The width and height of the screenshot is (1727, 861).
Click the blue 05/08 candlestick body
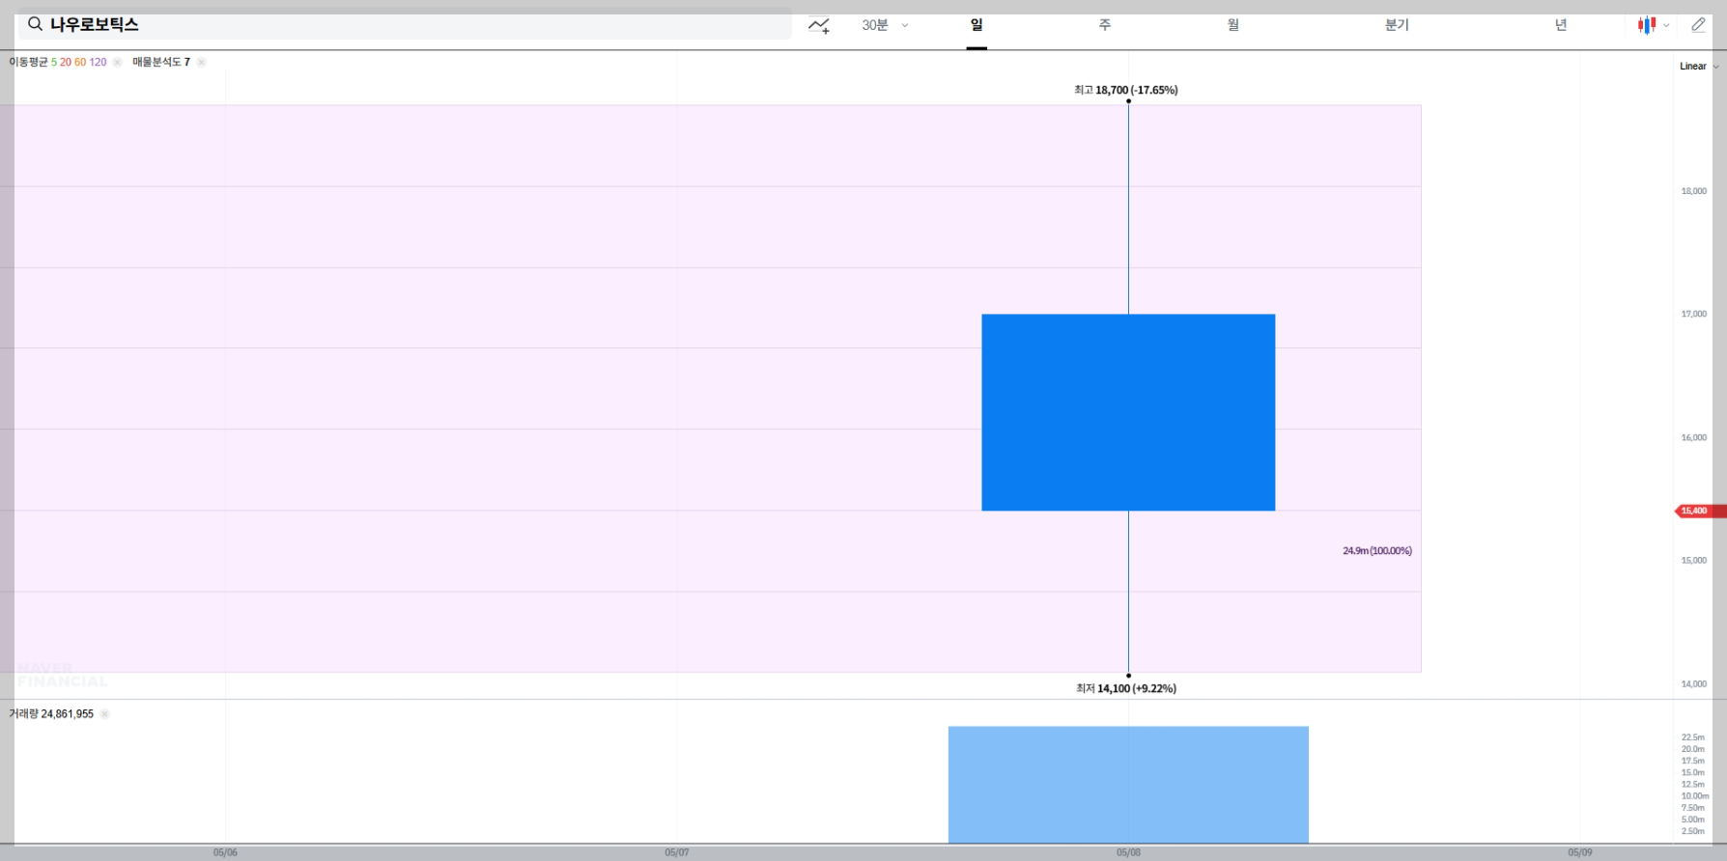(x=1128, y=412)
